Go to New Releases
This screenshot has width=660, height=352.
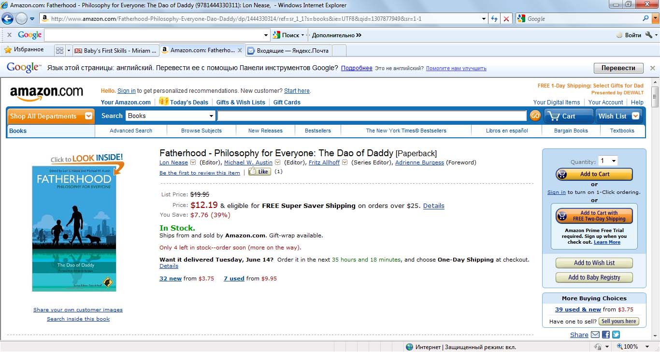point(265,131)
